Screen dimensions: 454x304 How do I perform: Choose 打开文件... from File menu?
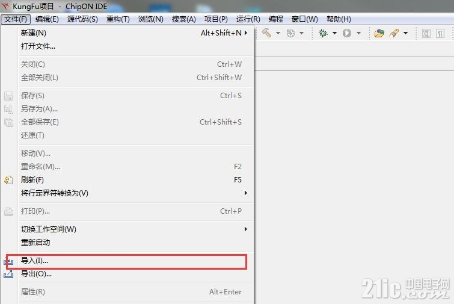[135, 46]
